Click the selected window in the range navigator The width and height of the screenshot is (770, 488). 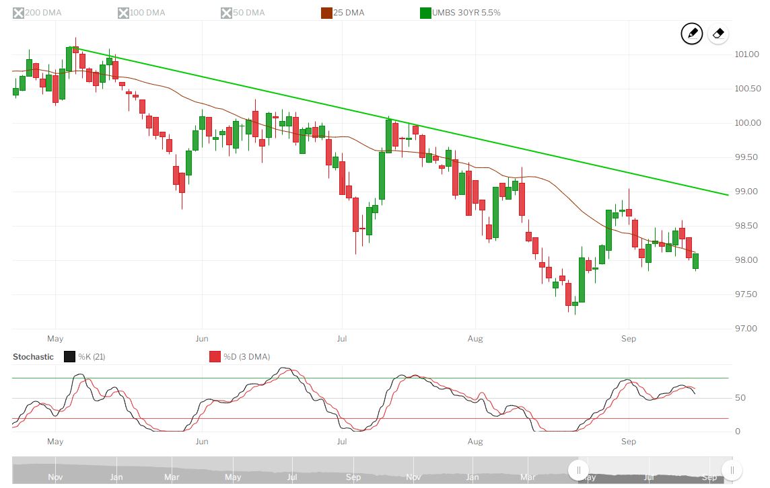click(x=655, y=471)
